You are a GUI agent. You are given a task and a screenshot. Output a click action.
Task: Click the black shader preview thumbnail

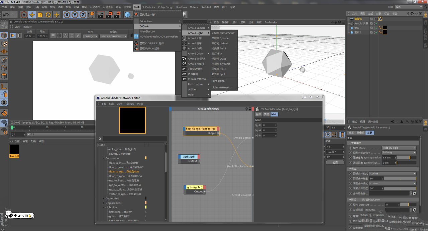click(x=132, y=121)
